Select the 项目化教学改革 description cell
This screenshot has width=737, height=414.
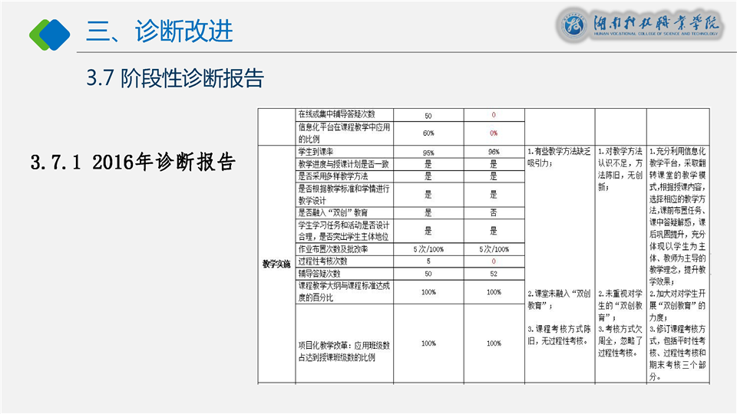pyautogui.click(x=344, y=344)
